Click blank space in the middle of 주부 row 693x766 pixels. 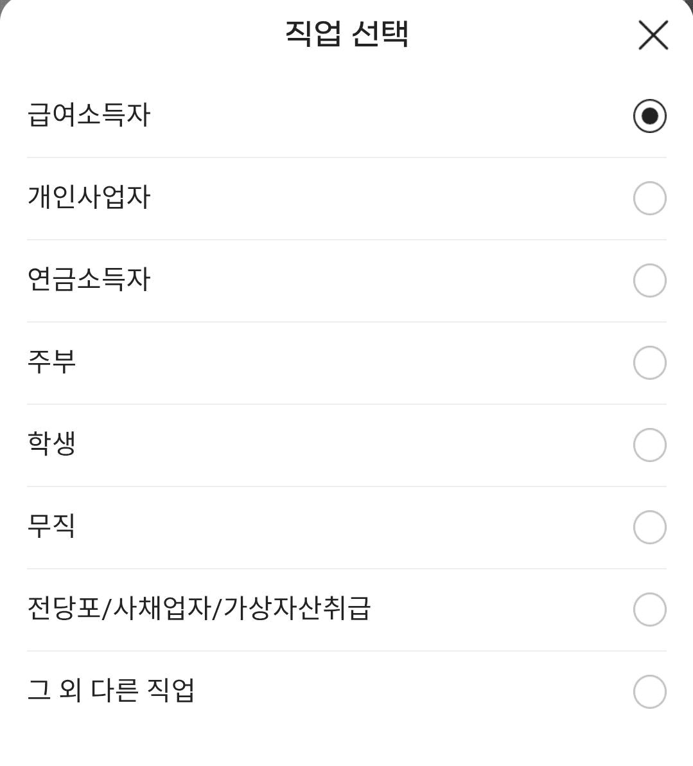[x=347, y=363]
